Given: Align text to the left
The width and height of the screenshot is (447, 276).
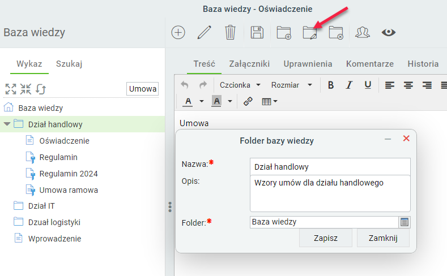Looking at the screenshot, I should (390, 85).
